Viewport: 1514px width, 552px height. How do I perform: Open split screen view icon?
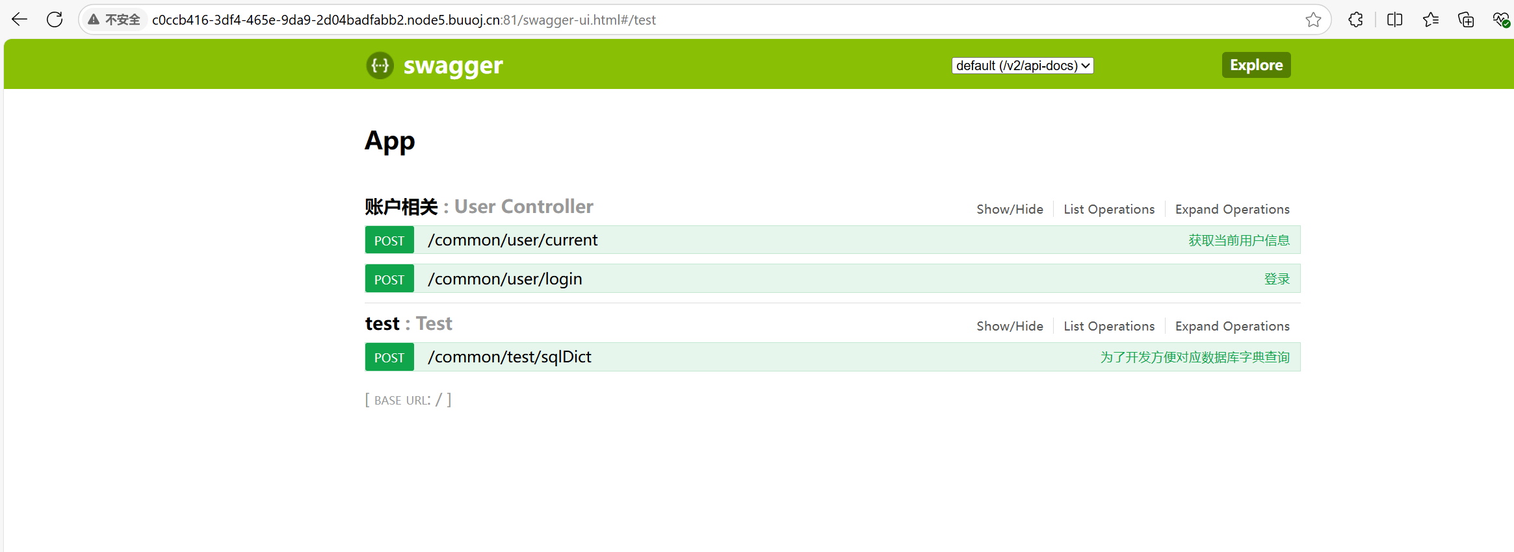click(1394, 19)
